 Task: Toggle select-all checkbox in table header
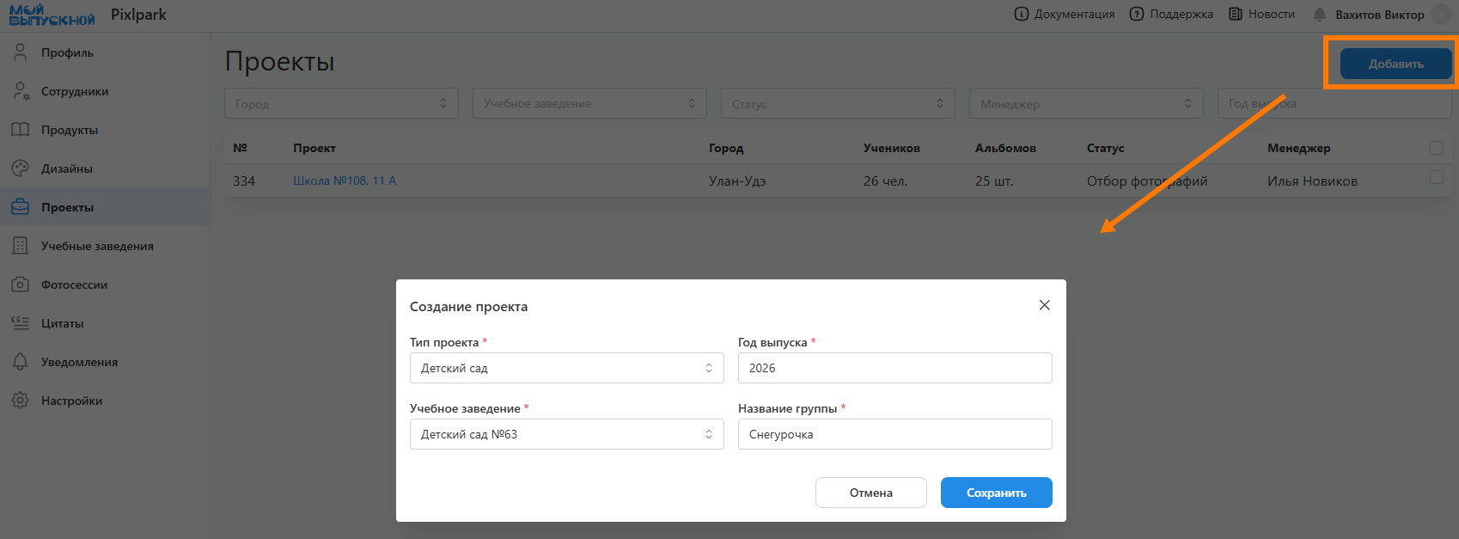[1436, 148]
